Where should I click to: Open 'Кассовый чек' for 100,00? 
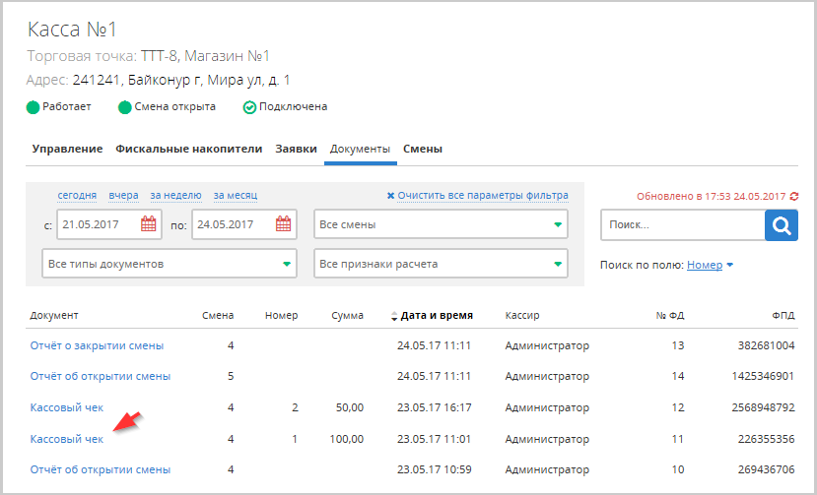[x=68, y=439]
